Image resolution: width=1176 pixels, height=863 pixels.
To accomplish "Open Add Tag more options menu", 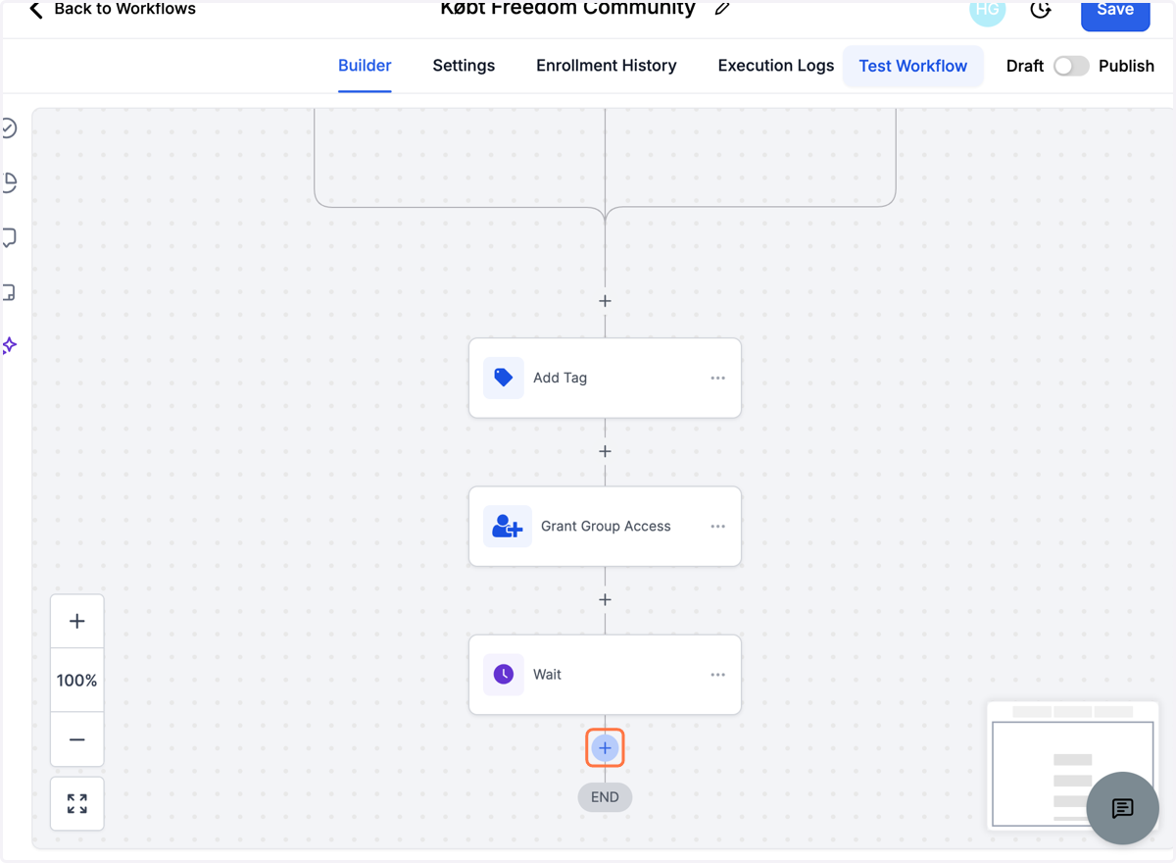I will (717, 379).
